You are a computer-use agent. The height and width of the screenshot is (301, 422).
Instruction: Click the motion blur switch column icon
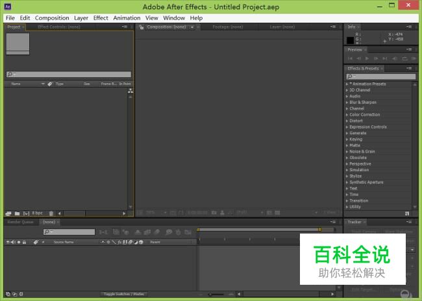pyautogui.click(x=130, y=242)
